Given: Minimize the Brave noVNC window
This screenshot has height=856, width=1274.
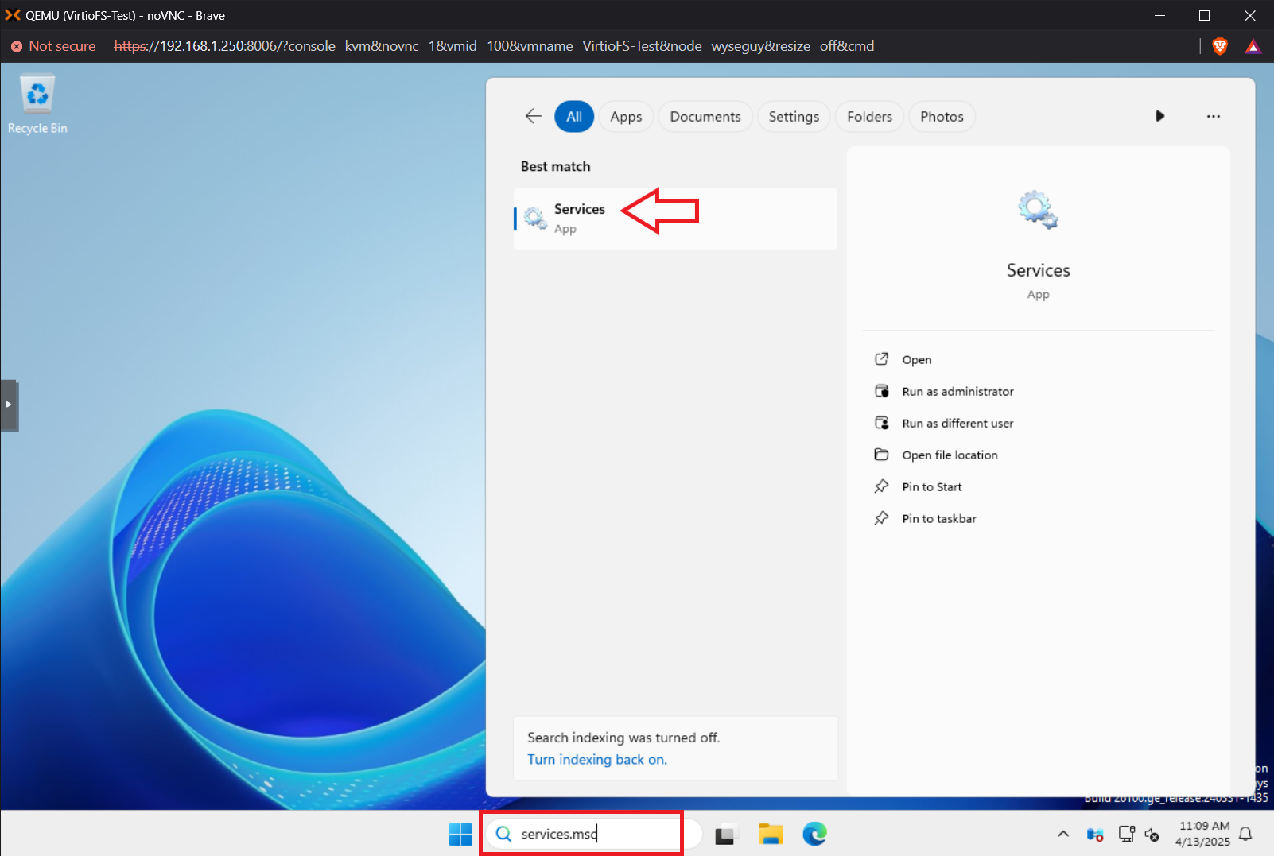Looking at the screenshot, I should pos(1159,15).
